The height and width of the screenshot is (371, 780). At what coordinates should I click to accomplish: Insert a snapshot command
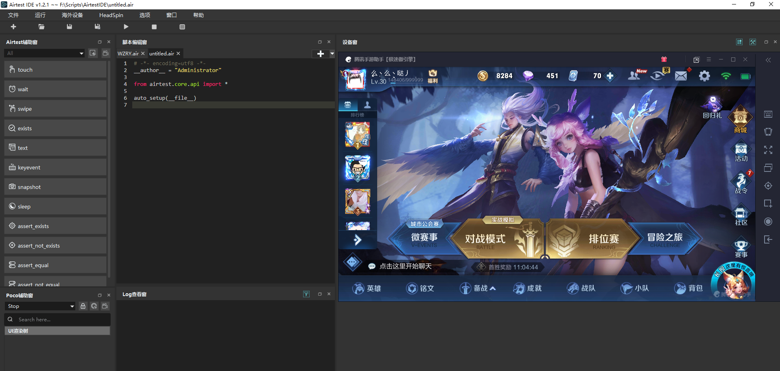55,187
